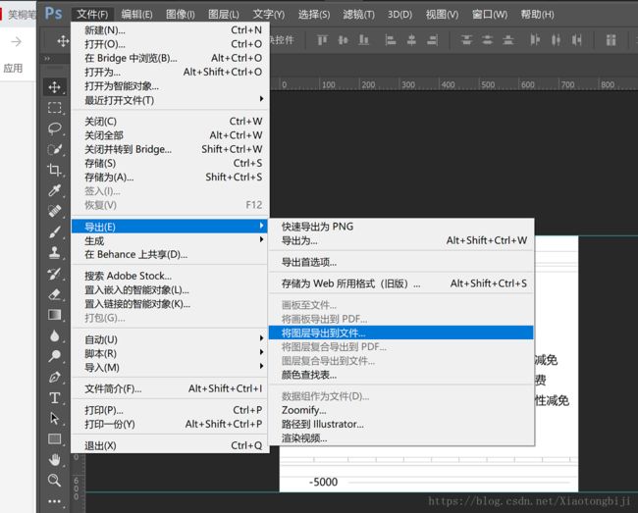Expand the 导入(M) submenu

(x=170, y=368)
